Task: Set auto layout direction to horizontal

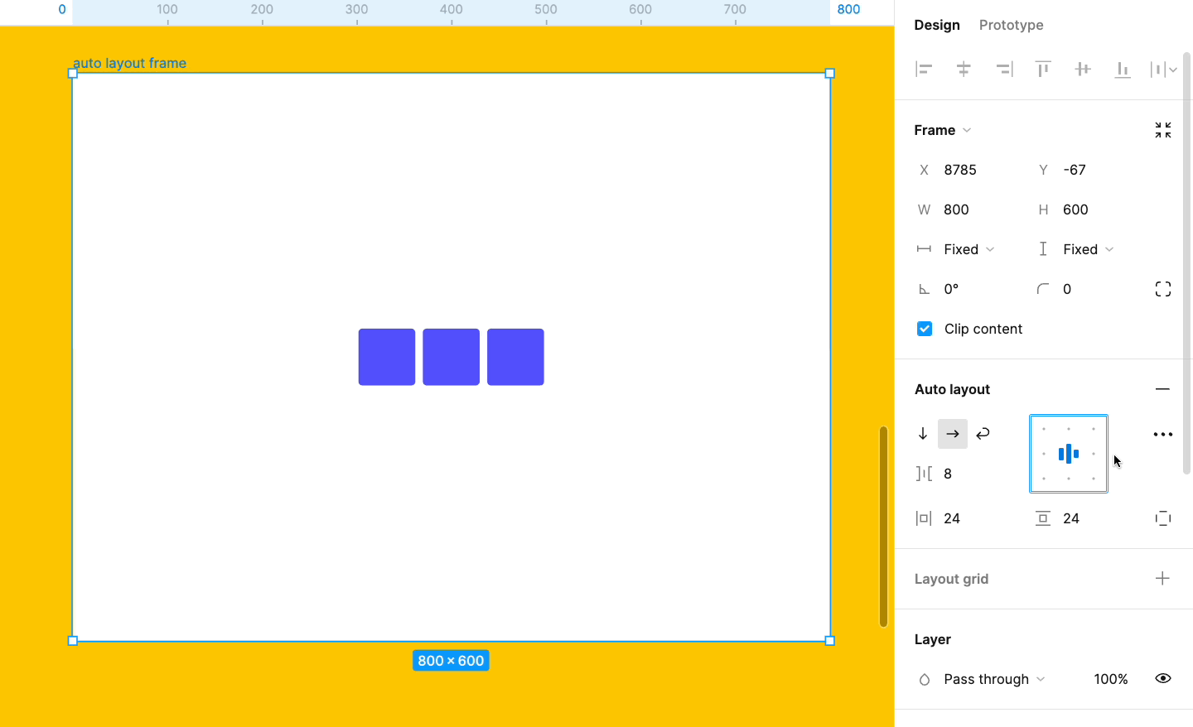Action: coord(953,434)
